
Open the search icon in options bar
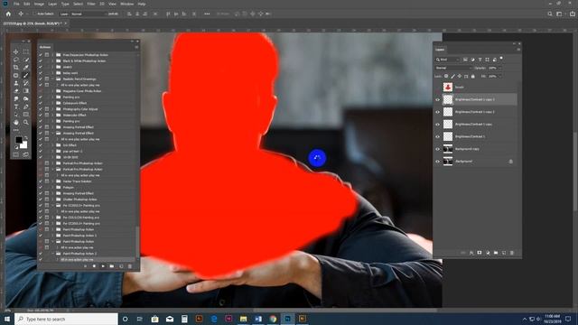(x=550, y=14)
